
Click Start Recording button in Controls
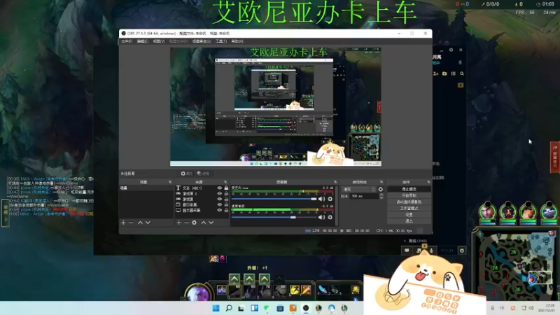(x=409, y=195)
